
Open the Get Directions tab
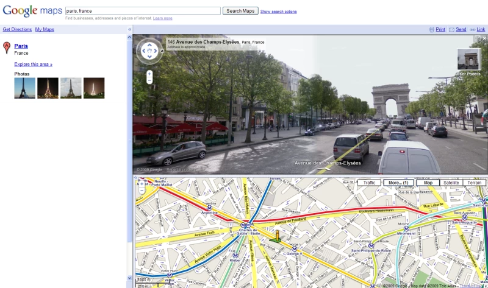[x=17, y=29]
